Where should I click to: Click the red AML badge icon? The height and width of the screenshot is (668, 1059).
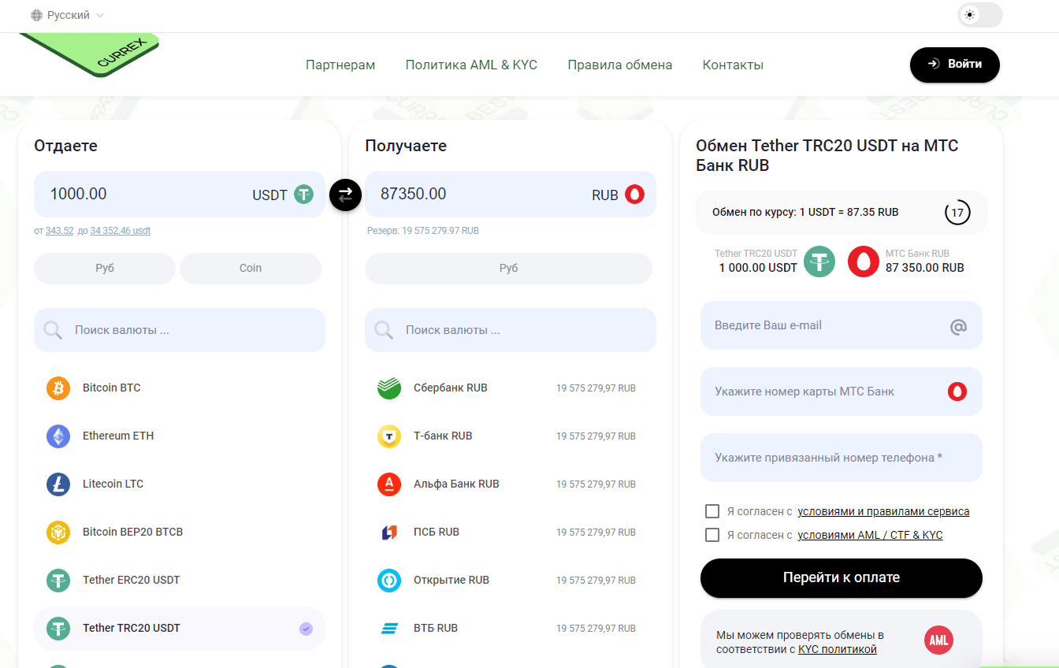click(x=938, y=640)
